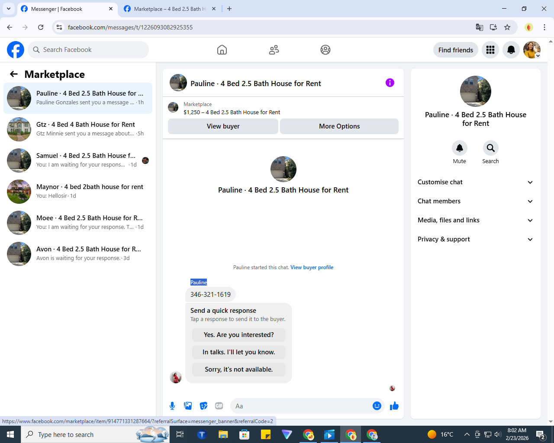Image resolution: width=554 pixels, height=443 pixels.
Task: Open the Maynor 4 bed 2bath conversation
Action: point(78,192)
